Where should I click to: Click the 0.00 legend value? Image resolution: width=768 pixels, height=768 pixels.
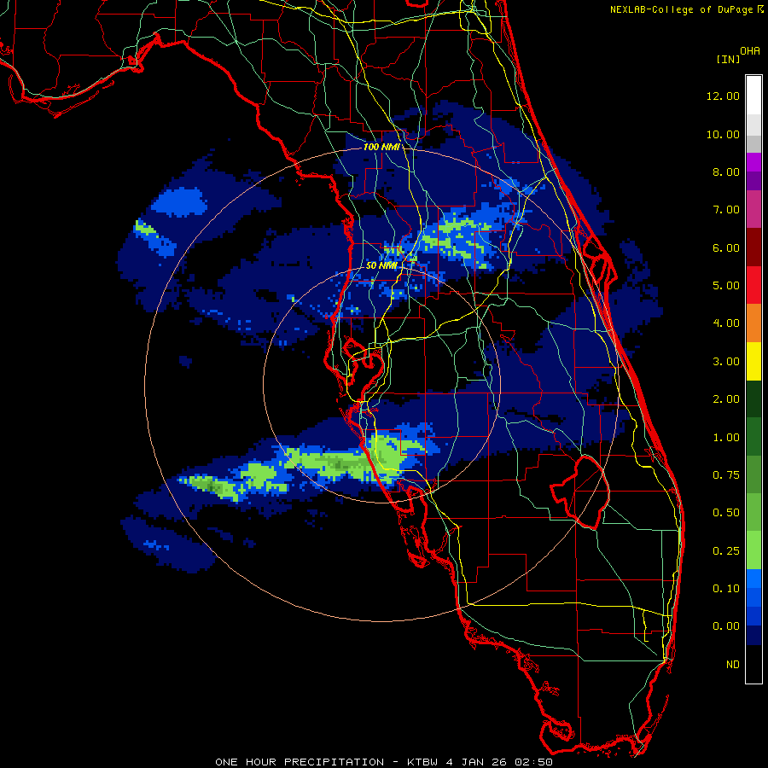pos(726,626)
